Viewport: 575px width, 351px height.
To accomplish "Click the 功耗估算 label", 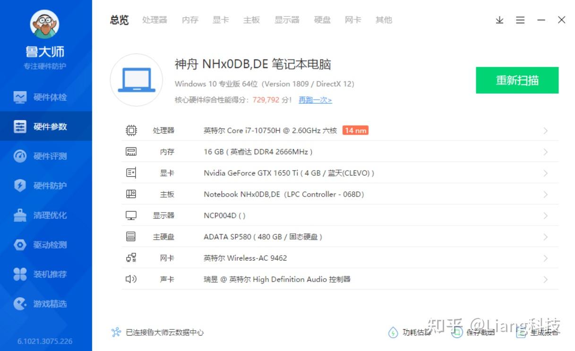I will tap(416, 333).
